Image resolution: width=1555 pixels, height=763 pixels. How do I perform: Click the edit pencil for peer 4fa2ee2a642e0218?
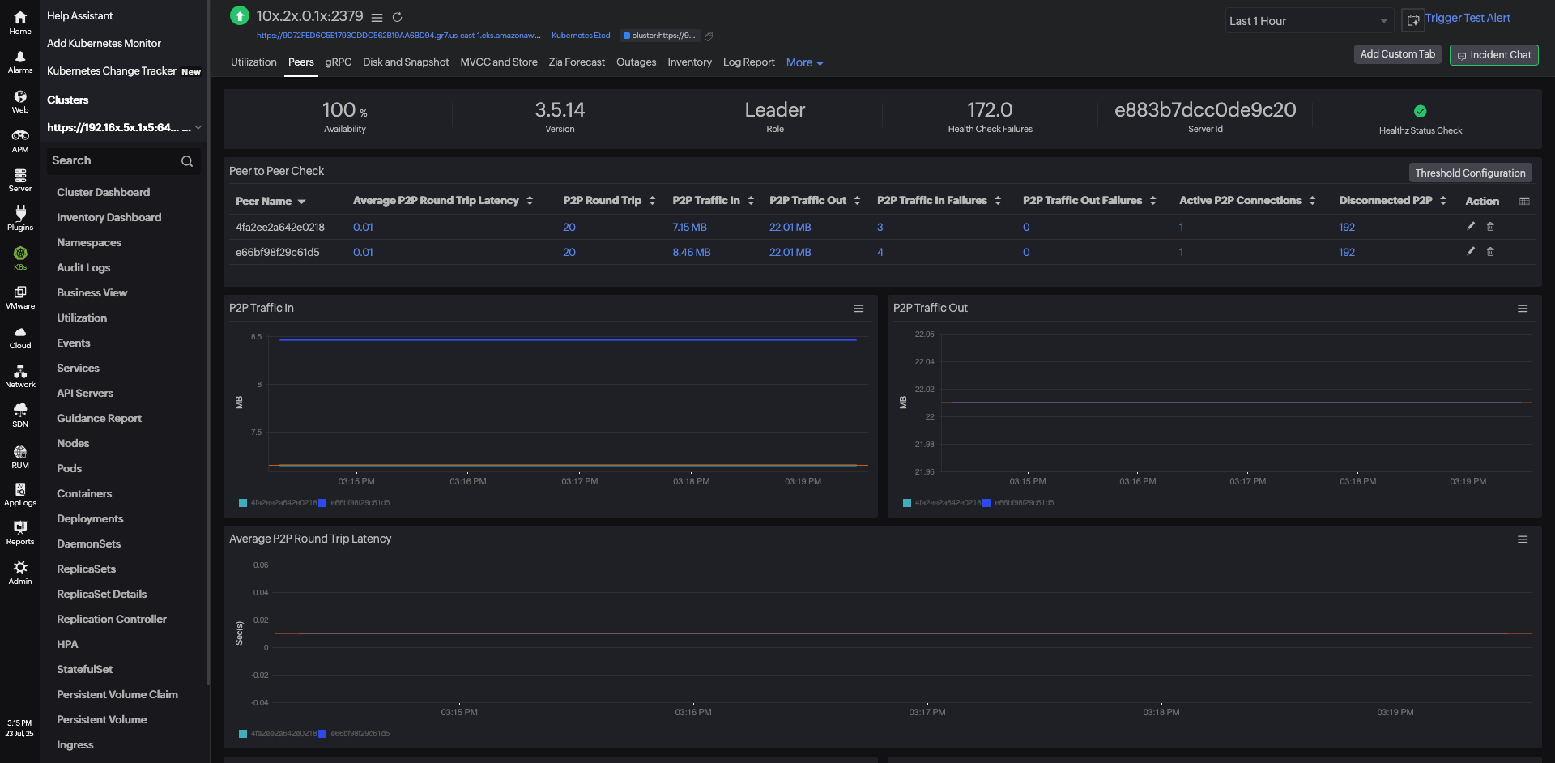tap(1471, 227)
